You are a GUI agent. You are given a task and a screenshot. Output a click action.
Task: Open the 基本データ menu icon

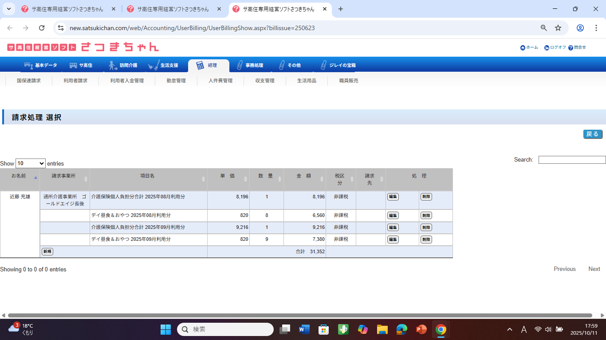tap(28, 66)
